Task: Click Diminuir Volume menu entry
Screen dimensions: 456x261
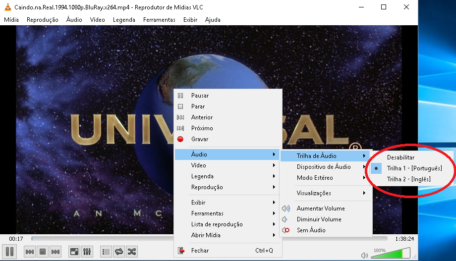Action: click(x=326, y=219)
